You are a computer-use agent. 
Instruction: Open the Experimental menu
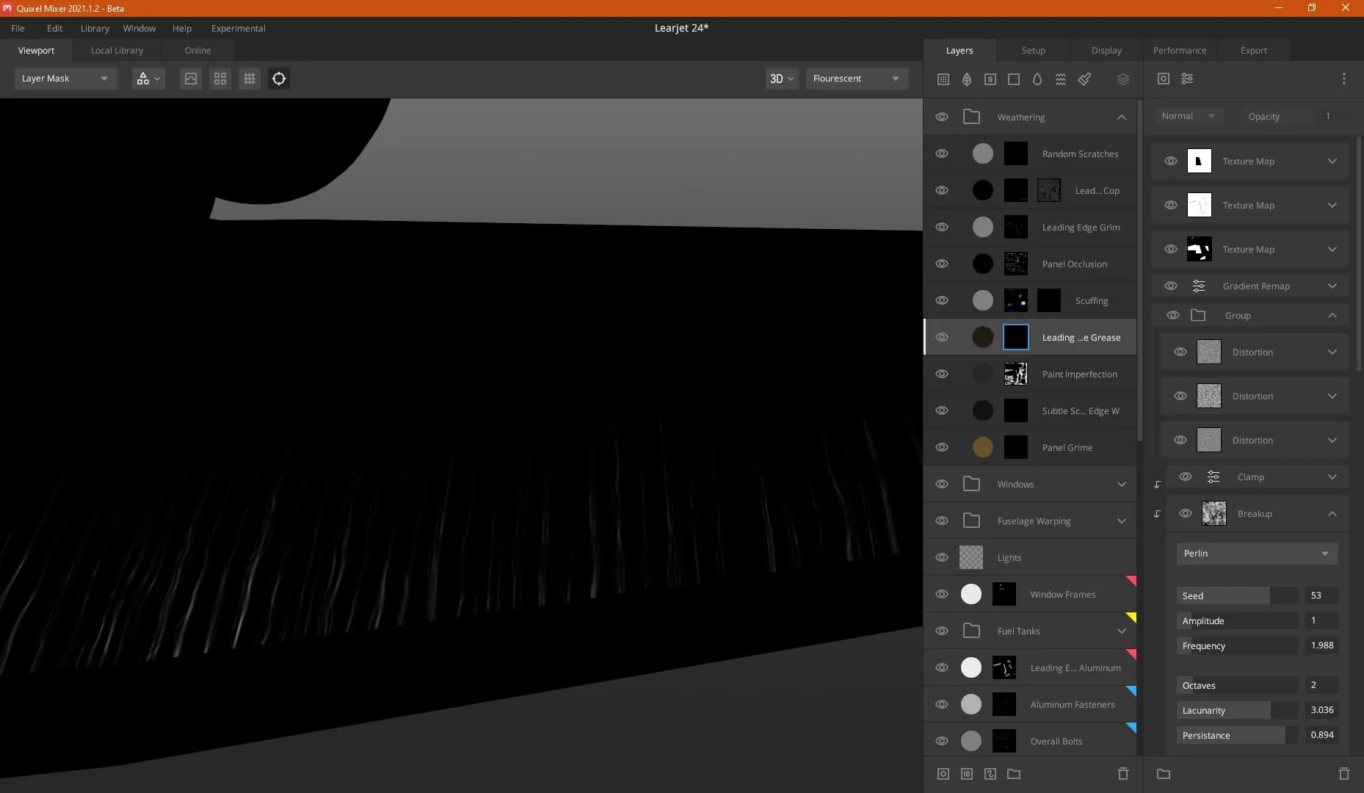[x=238, y=28]
